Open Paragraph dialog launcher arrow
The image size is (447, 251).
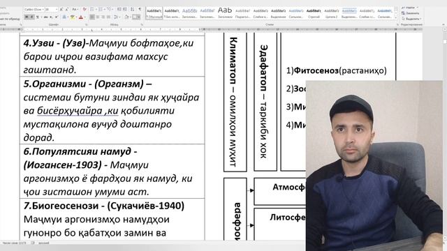(x=142, y=24)
